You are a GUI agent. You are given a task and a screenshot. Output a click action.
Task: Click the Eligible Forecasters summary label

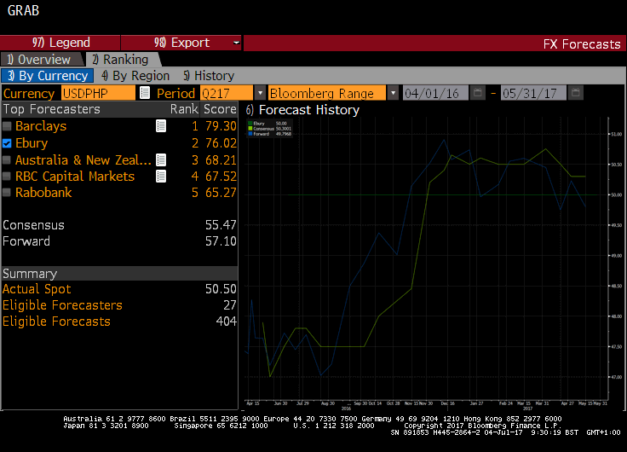[62, 305]
